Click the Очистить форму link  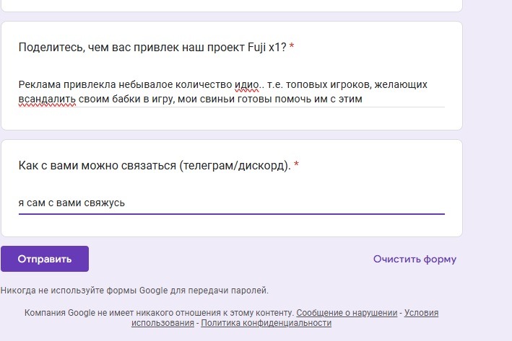(415, 259)
